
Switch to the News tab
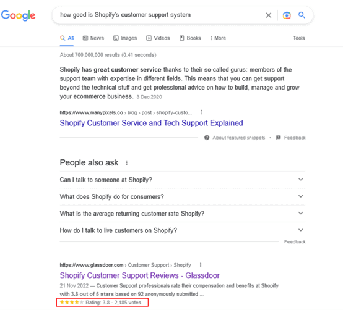point(93,38)
